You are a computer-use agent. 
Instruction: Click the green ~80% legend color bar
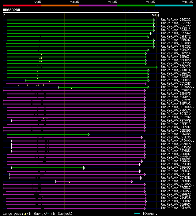click(x=136, y=5)
